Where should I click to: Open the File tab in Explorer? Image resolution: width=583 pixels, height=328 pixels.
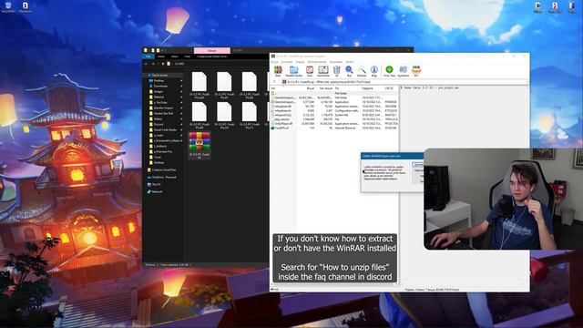[148, 56]
